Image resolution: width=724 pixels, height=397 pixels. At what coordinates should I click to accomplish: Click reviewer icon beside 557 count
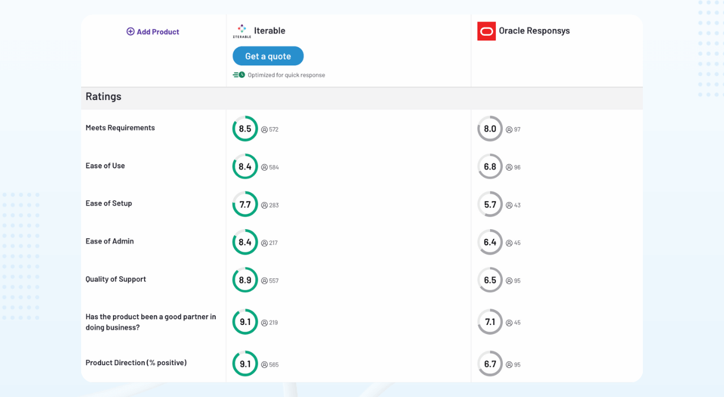pos(264,281)
